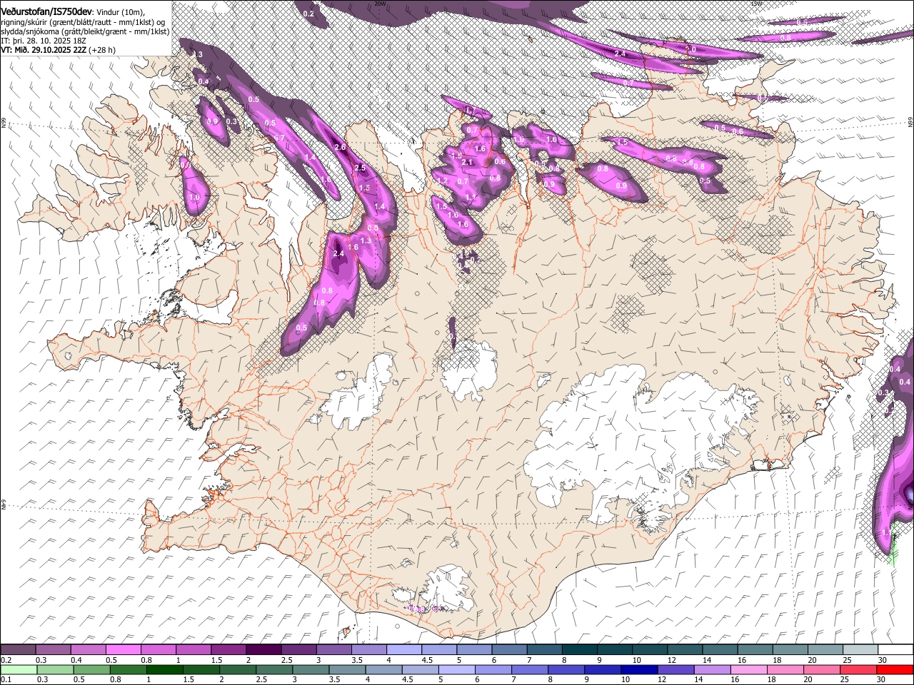The image size is (914, 685).
Task: Pick the light pink 16–18 rain swatch
Action: coord(749,669)
